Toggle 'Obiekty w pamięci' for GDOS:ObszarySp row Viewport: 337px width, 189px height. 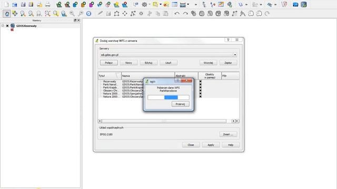[200, 97]
